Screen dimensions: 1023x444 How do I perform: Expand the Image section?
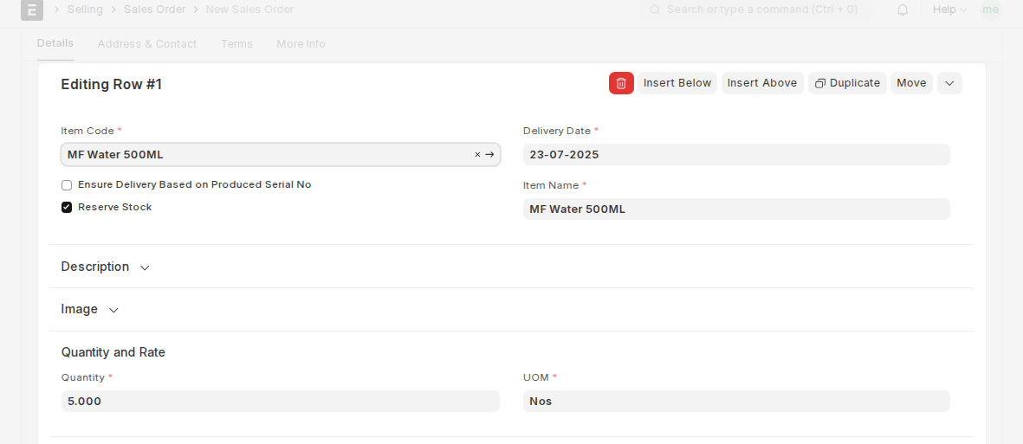pos(89,309)
